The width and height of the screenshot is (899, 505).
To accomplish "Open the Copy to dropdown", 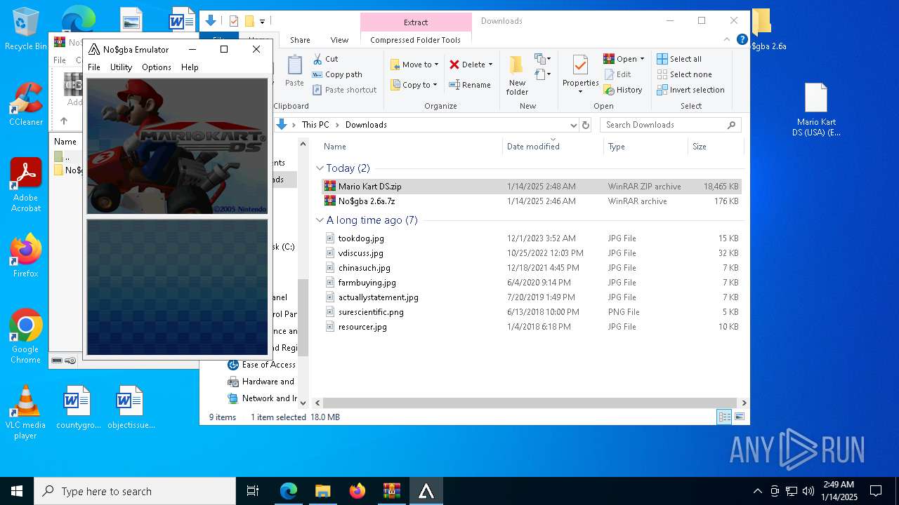I will click(414, 85).
